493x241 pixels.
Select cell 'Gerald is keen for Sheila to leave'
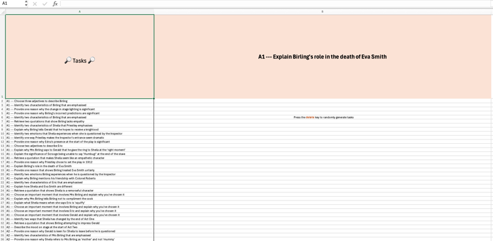(x=79, y=231)
